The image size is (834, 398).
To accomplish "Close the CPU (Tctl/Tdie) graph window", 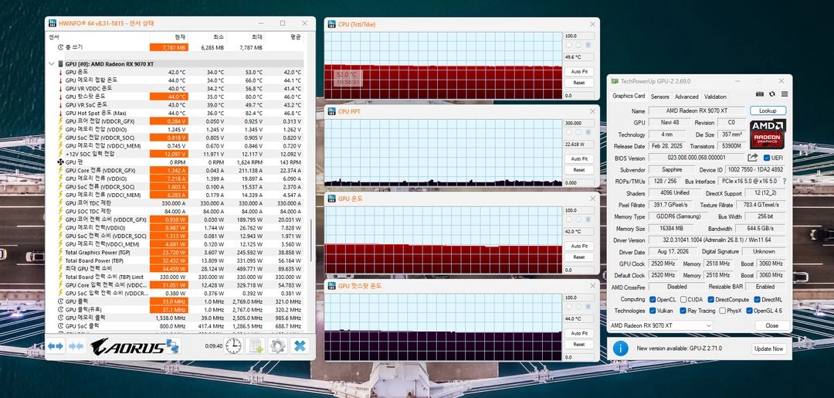I will 592,25.
